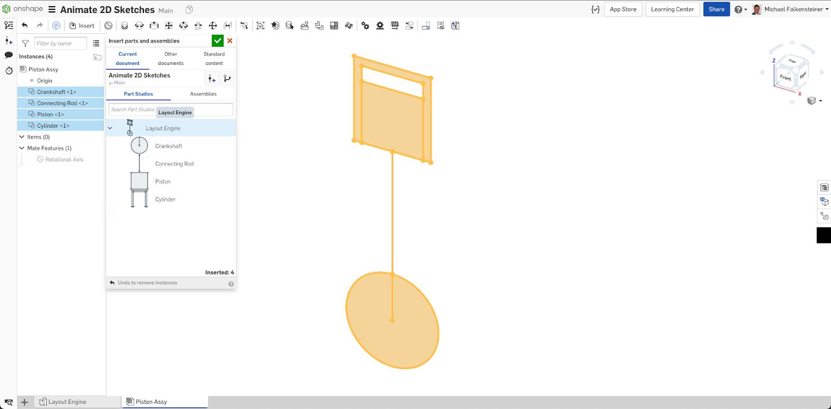Collapse the Layout Engine row chevron
Screen dimensions: 831x409
point(110,128)
